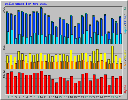Select day 1 on the date axis
The image size is (128, 100).
pyautogui.click(x=8, y=97)
